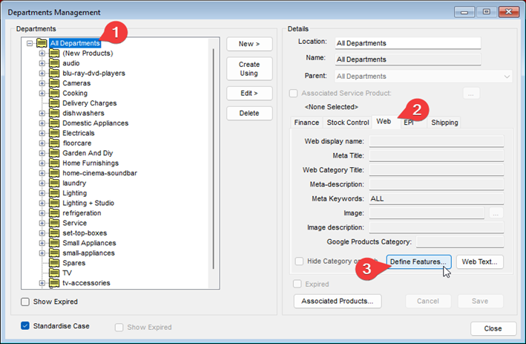Click the TV folder icon
526x344 pixels.
(53, 273)
